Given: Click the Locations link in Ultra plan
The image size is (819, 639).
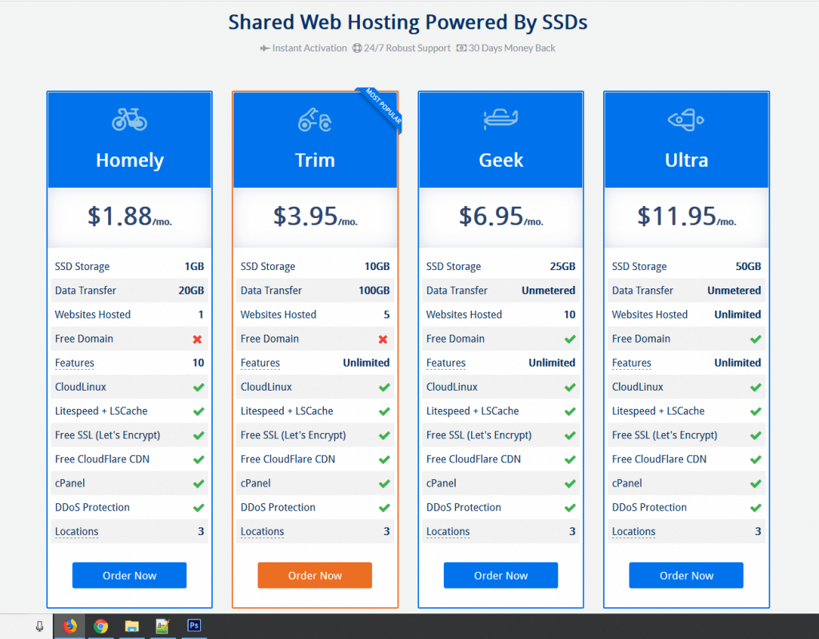Looking at the screenshot, I should 633,531.
